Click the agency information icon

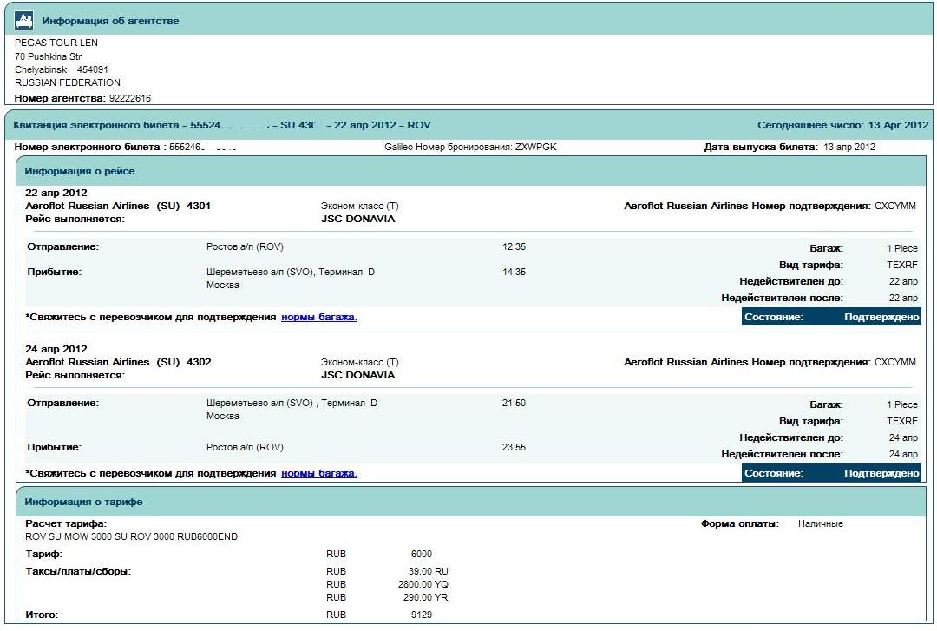tap(24, 21)
